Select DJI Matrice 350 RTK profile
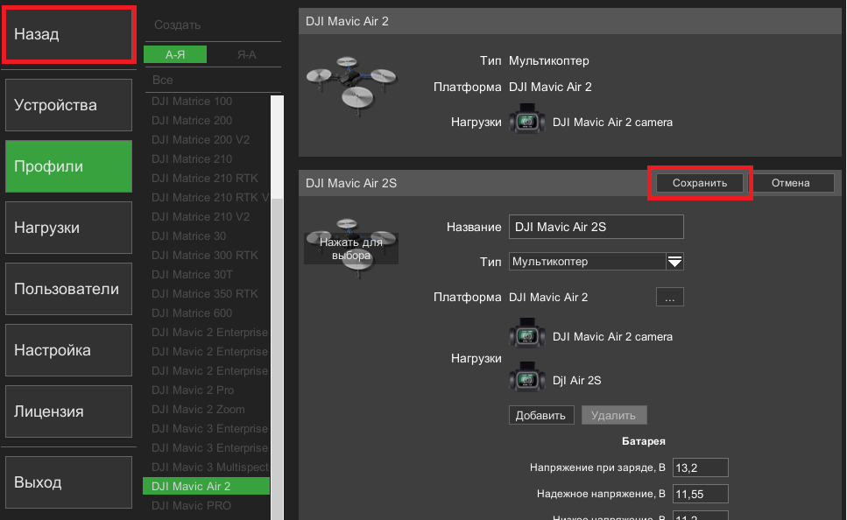 coord(207,294)
